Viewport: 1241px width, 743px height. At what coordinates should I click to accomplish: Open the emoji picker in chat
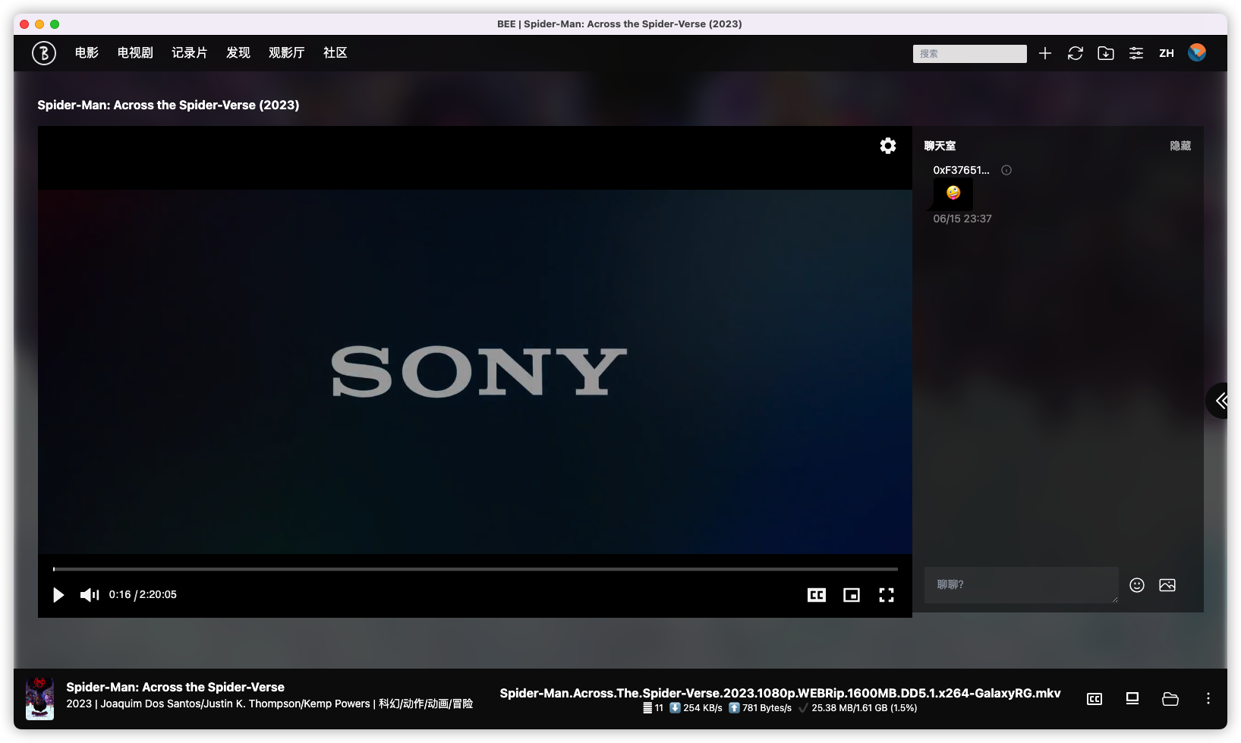pos(1136,584)
